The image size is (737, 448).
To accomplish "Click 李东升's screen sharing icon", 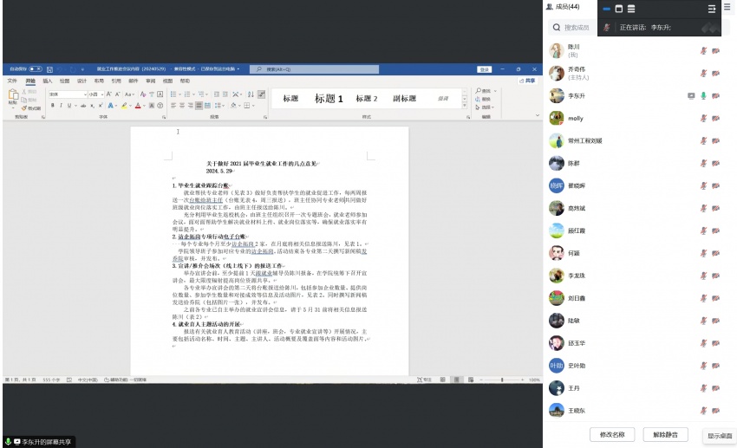I will (691, 95).
